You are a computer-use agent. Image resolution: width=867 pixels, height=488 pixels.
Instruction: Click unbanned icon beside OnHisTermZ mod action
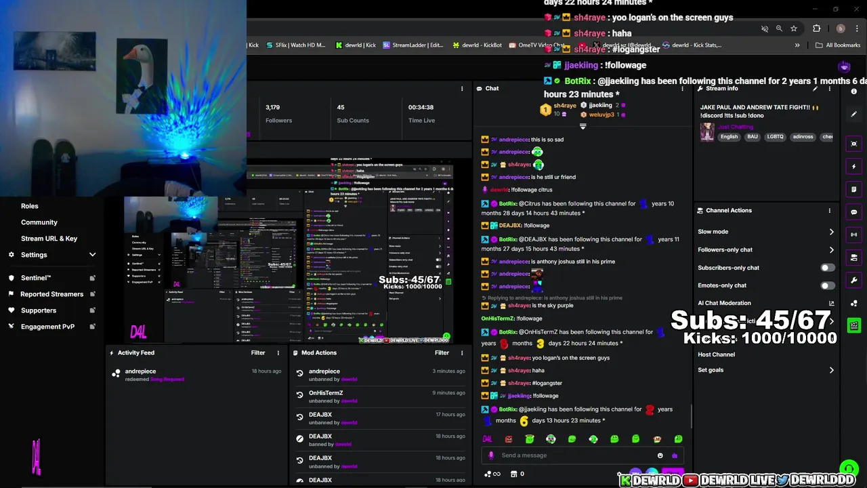[299, 394]
